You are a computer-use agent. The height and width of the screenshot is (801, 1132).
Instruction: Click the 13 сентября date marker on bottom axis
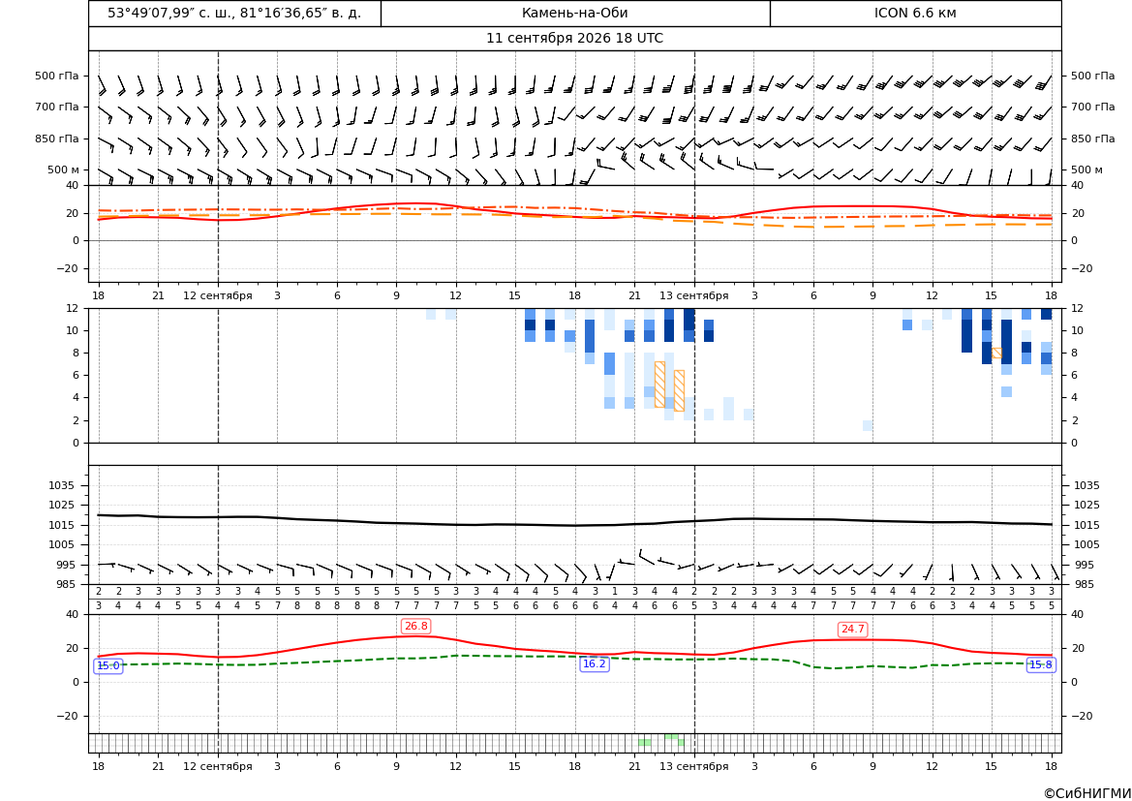(693, 766)
